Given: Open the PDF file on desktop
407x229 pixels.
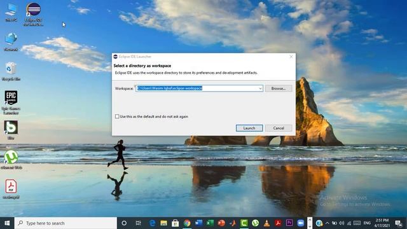Looking at the screenshot, I should pos(11,189).
